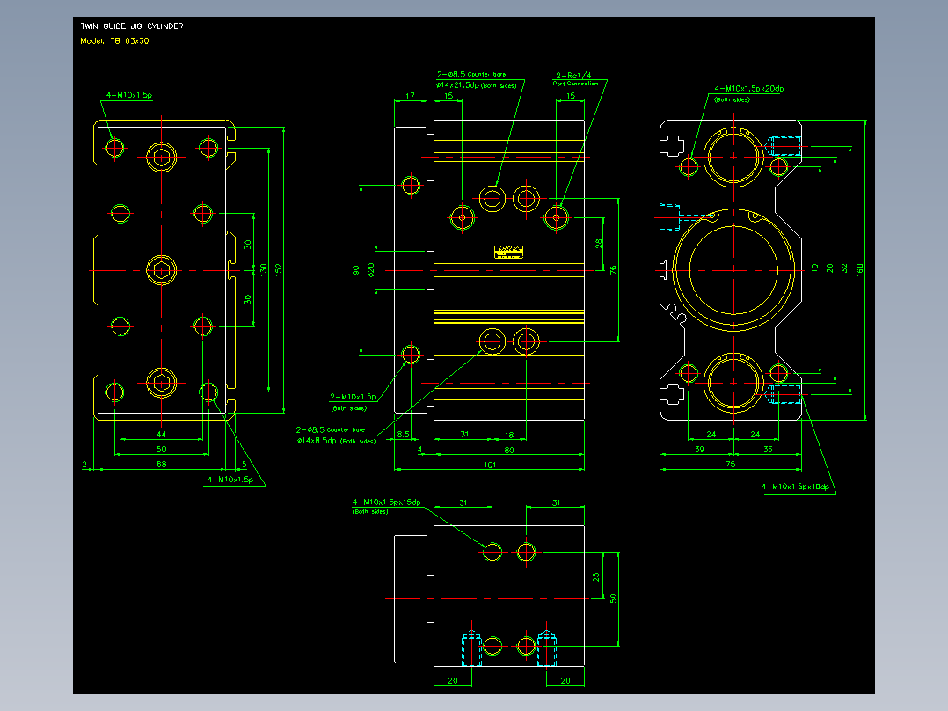The image size is (948, 711).
Task: Select the 'ø14x21.5dp' counter bore text
Action: coord(457,85)
